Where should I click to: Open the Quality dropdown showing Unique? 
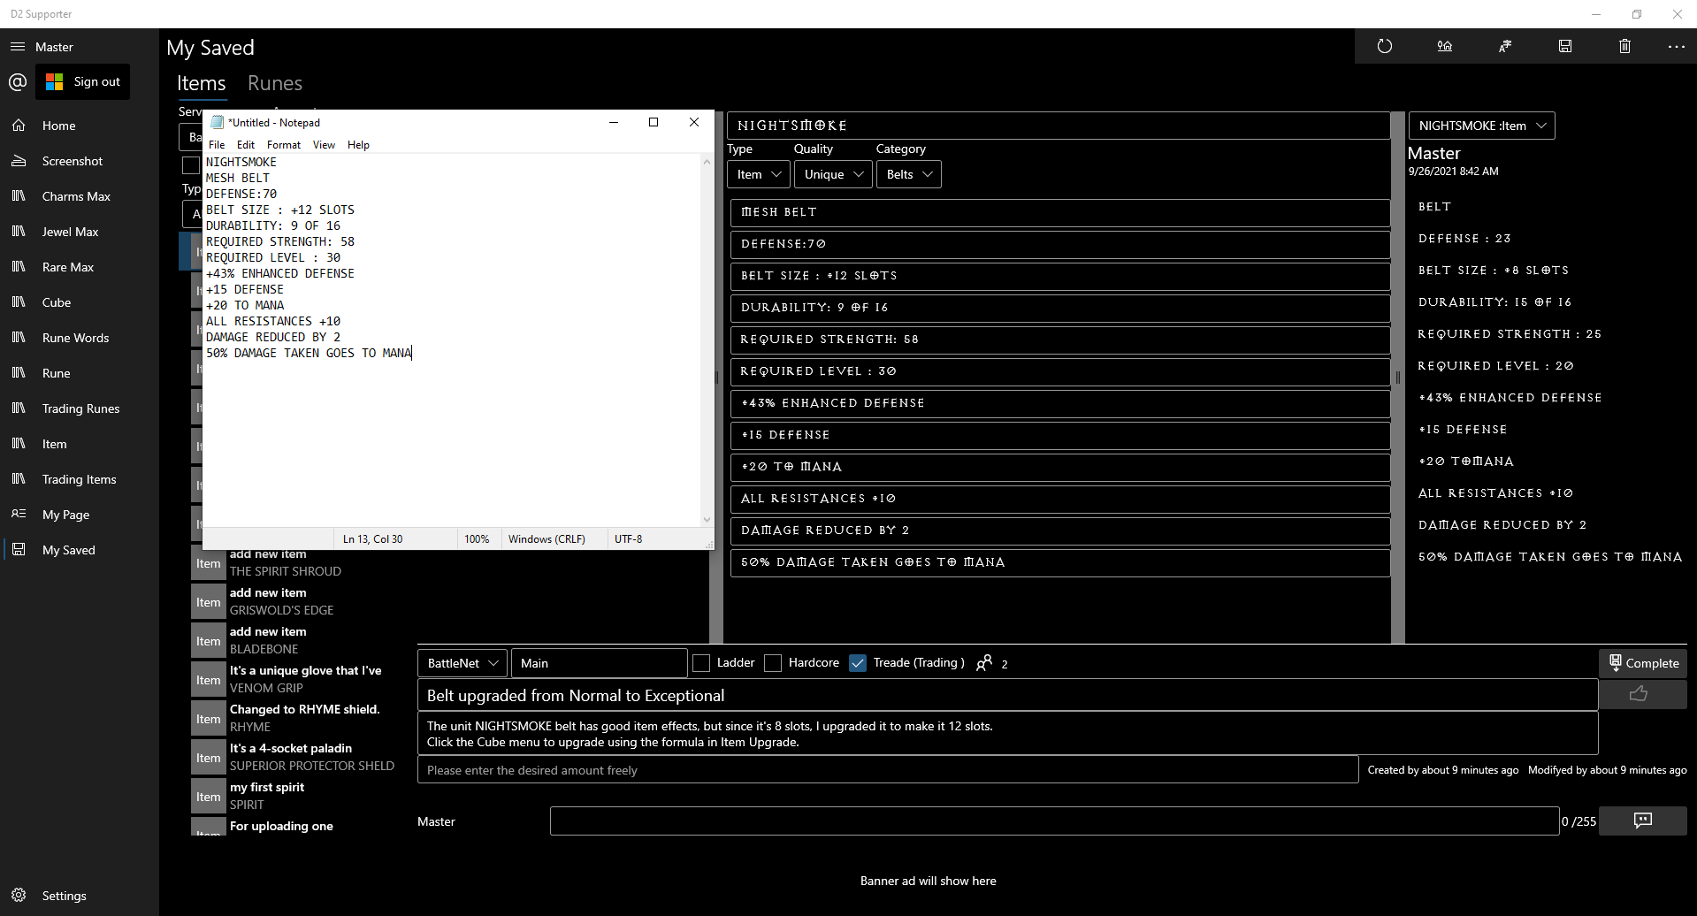pos(834,174)
